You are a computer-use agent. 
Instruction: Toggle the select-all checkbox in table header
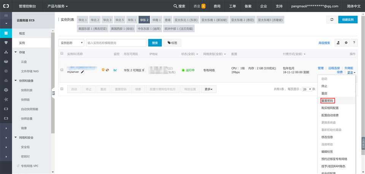pyautogui.click(x=62, y=53)
